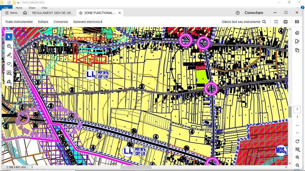Open Toate instrumentele panel
This screenshot has height=171, width=305.
(x=19, y=22)
